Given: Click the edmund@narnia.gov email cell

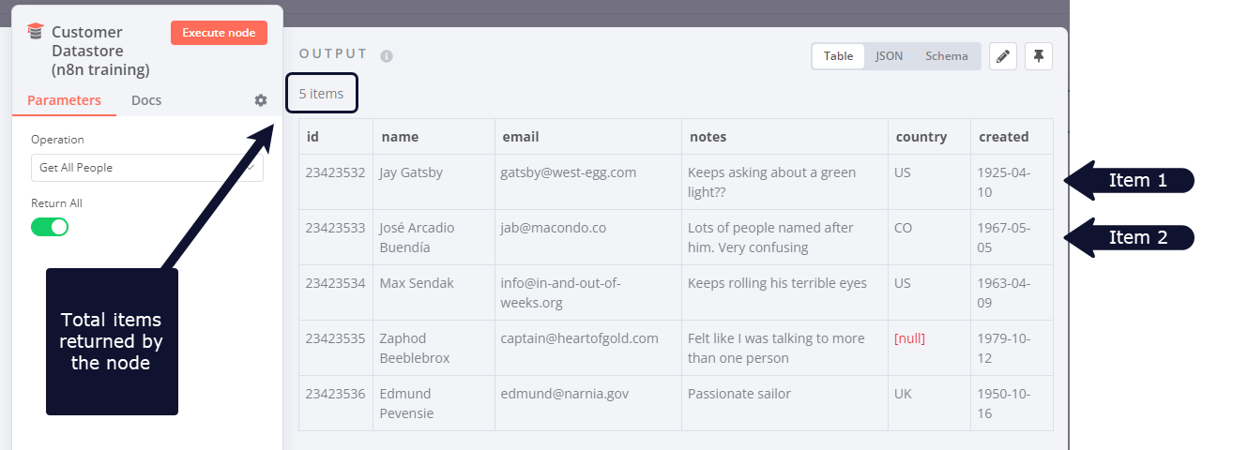Looking at the screenshot, I should (565, 394).
